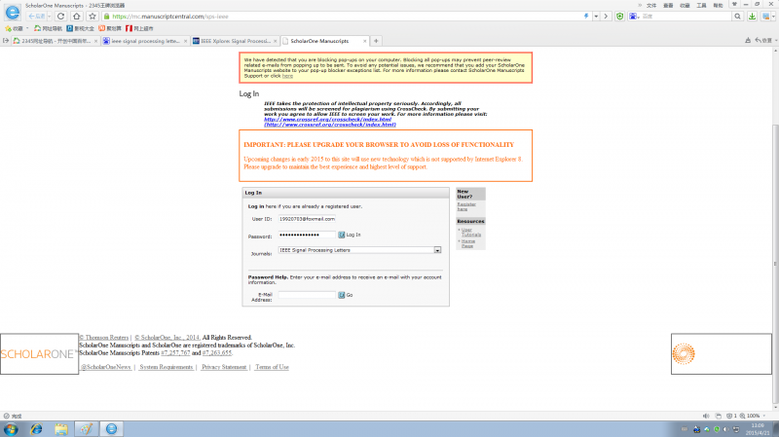Expand the screenshot tool dropdown arrow
Viewport: 779px width, 437px height.
(x=773, y=17)
